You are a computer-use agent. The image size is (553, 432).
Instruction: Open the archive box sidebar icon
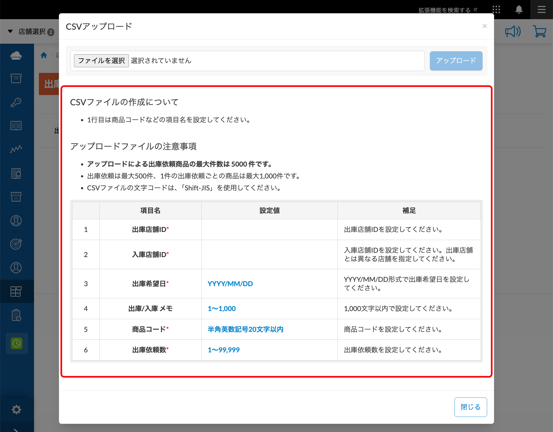[x=16, y=79]
